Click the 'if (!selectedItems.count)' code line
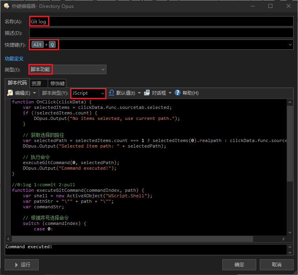 (x=60, y=113)
